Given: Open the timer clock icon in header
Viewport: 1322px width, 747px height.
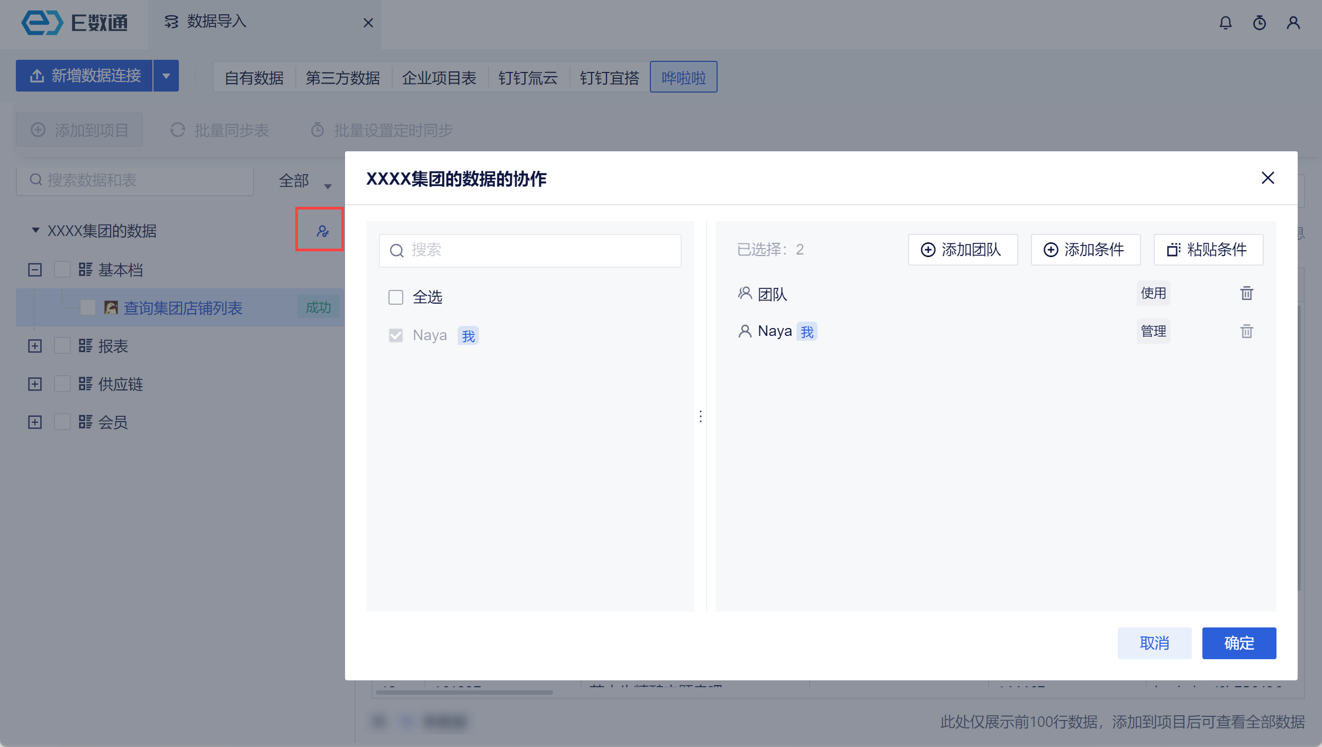Looking at the screenshot, I should point(1259,23).
